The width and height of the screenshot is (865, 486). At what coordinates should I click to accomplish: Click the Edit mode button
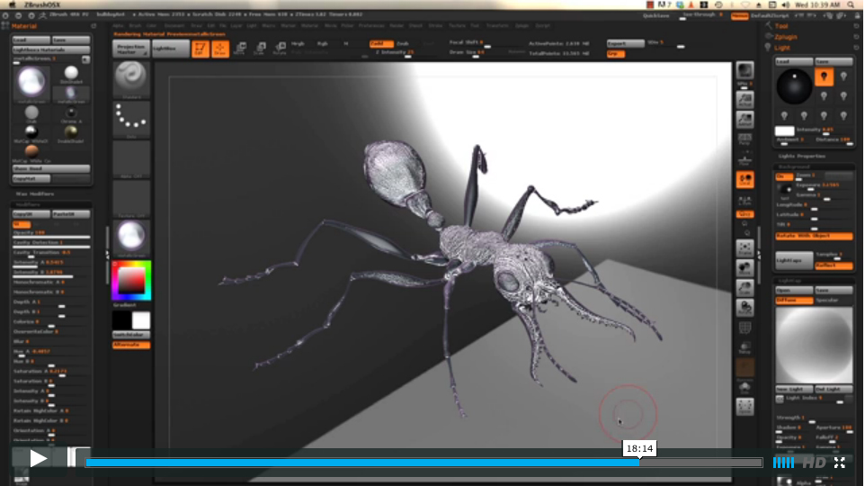click(x=200, y=49)
